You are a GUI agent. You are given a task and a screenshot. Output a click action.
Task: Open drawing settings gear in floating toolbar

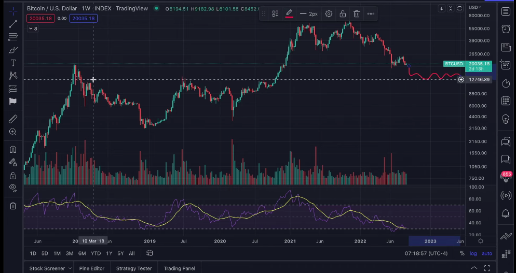tap(329, 14)
